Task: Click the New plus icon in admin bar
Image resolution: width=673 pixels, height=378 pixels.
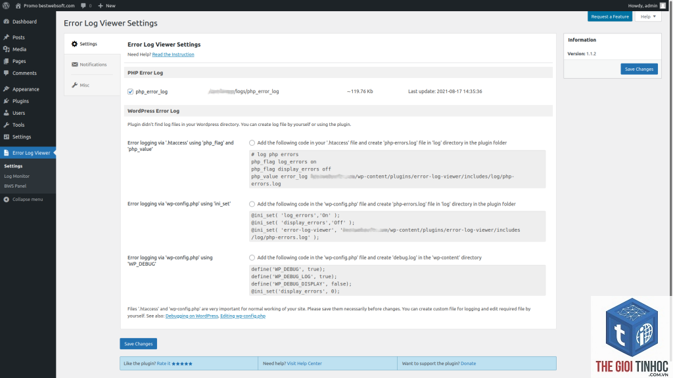Action: 101,5
